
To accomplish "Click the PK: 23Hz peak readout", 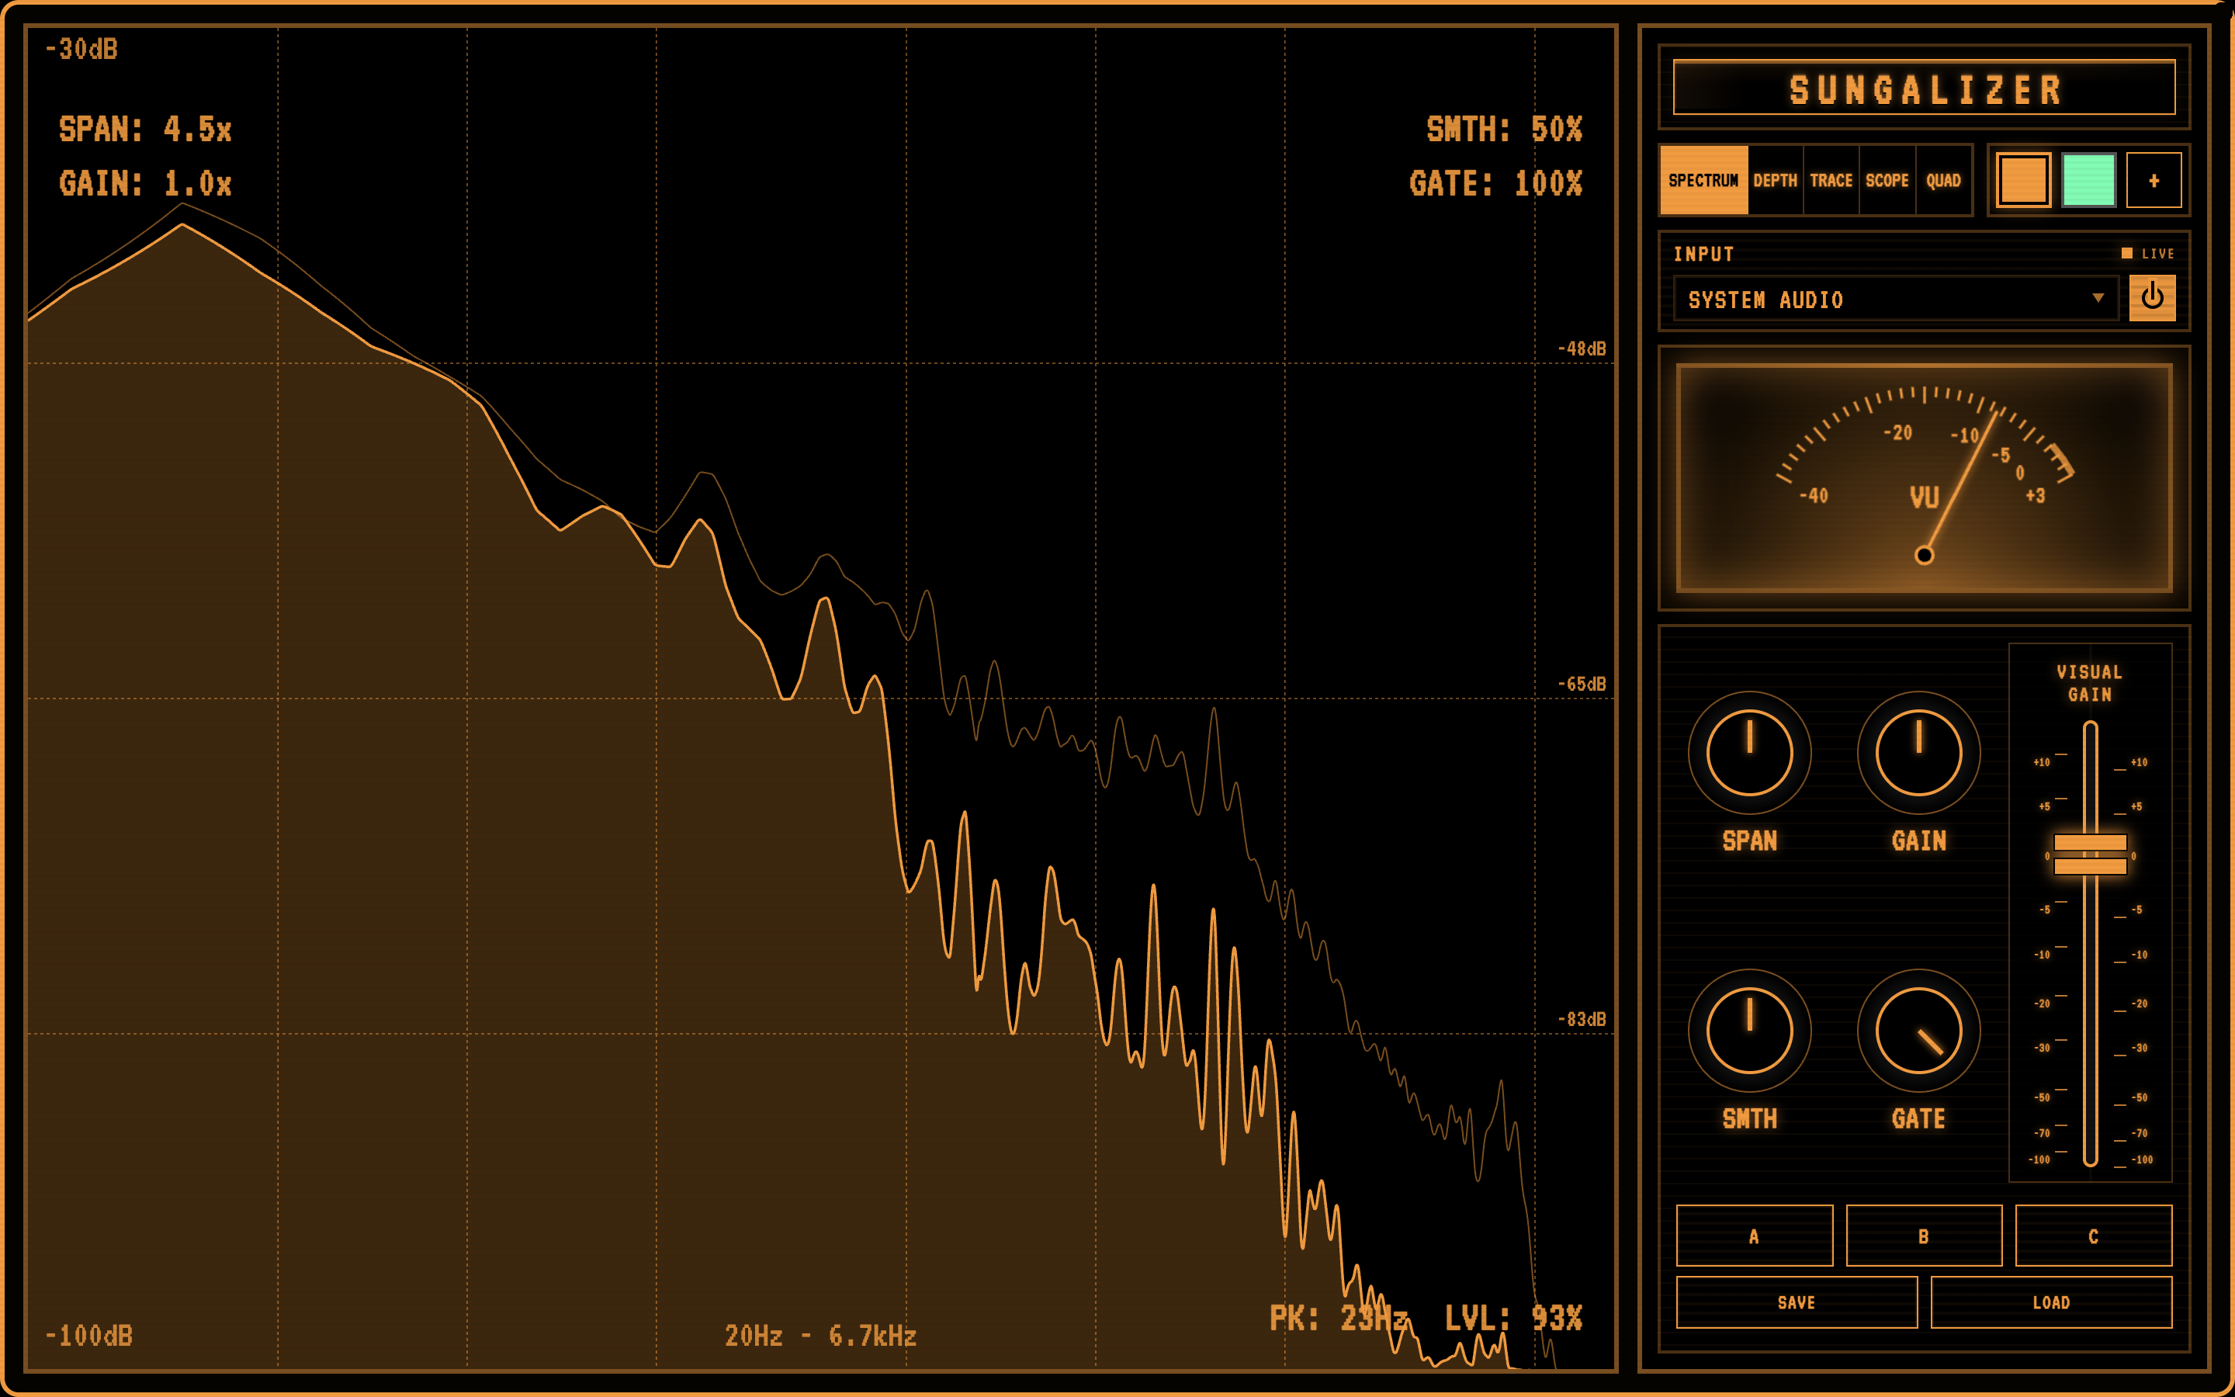I will point(1338,1319).
